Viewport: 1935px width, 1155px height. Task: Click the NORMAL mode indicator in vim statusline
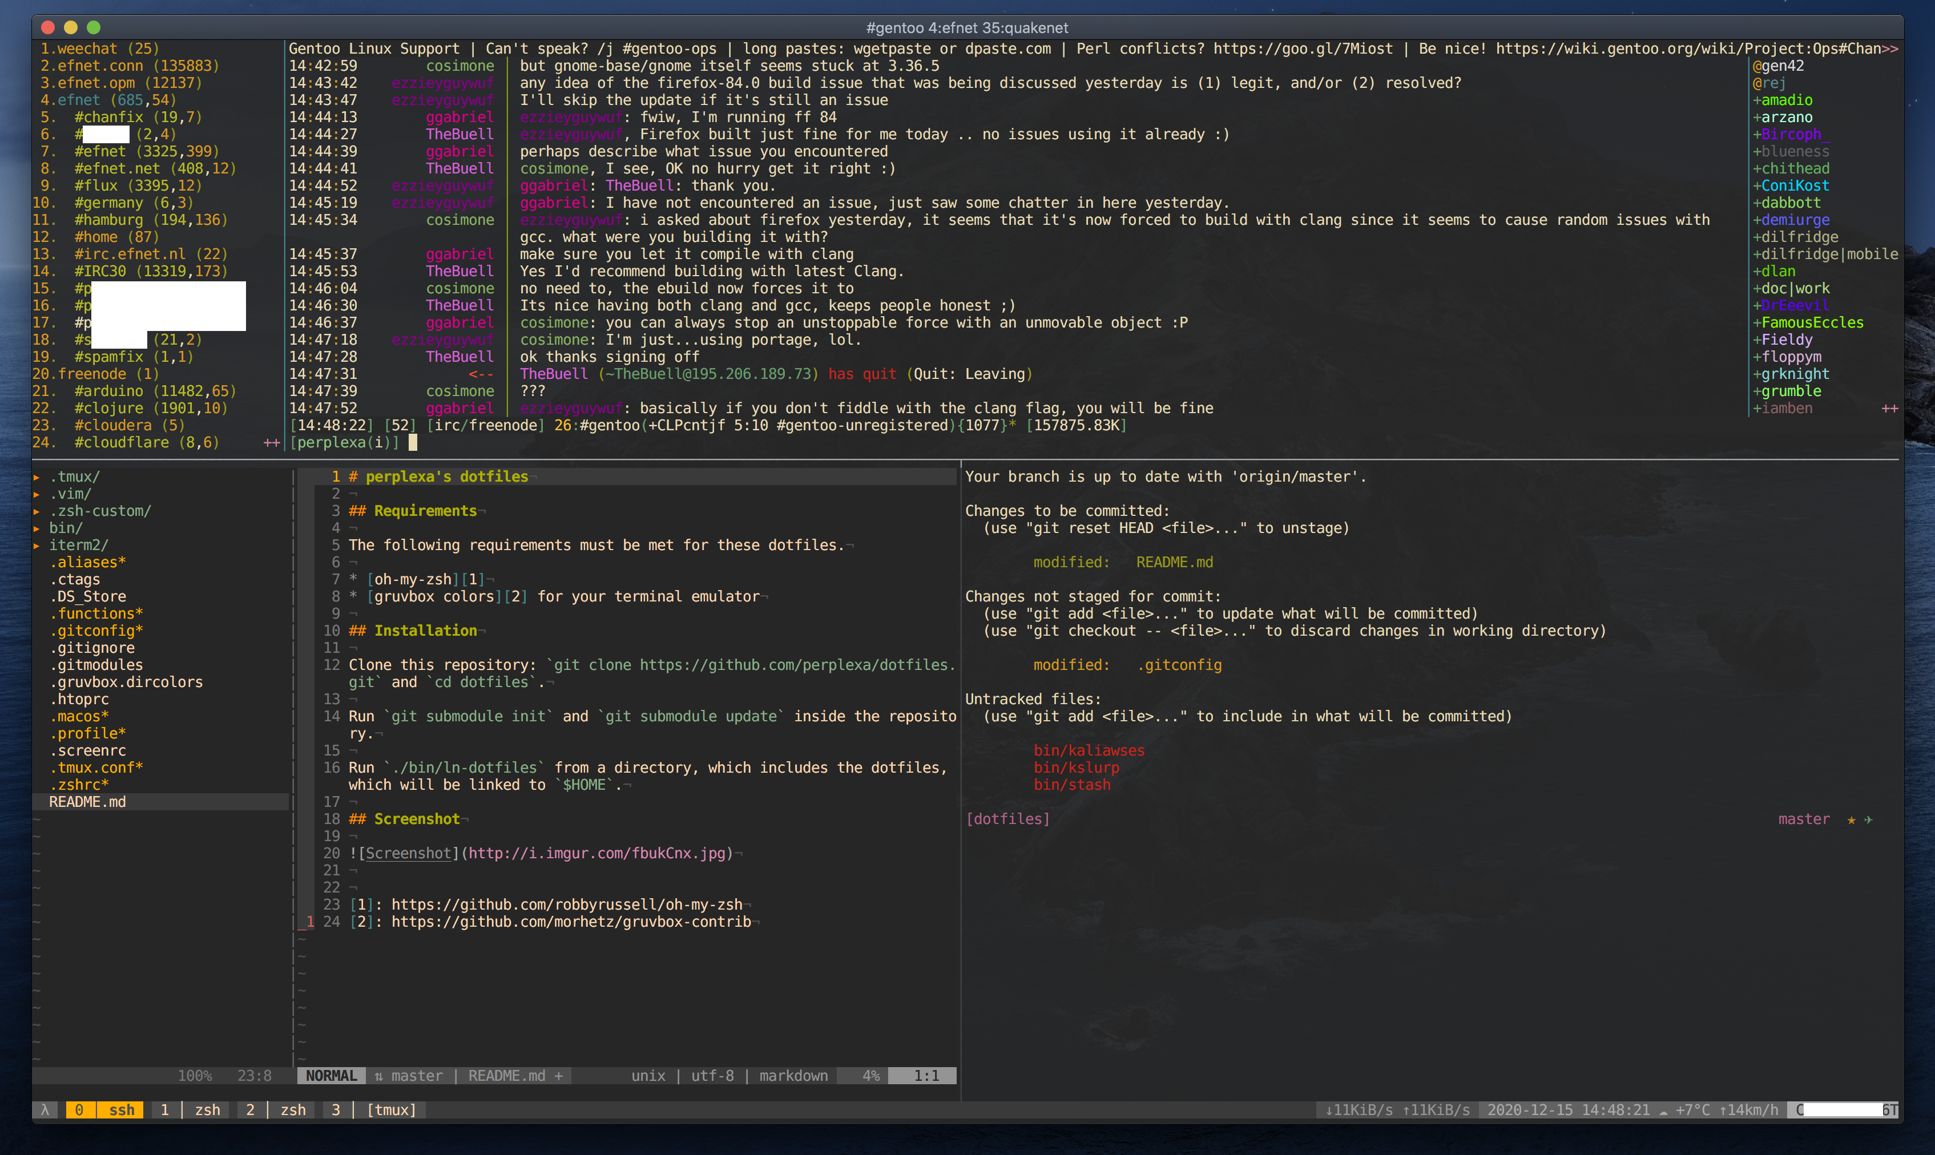click(331, 1076)
